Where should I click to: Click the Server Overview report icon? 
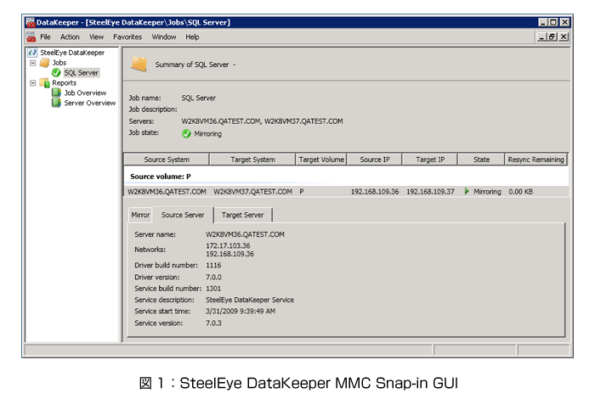coord(57,103)
